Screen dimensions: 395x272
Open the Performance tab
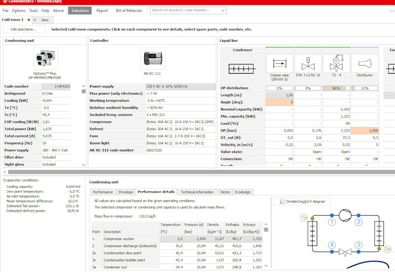pyautogui.click(x=103, y=192)
